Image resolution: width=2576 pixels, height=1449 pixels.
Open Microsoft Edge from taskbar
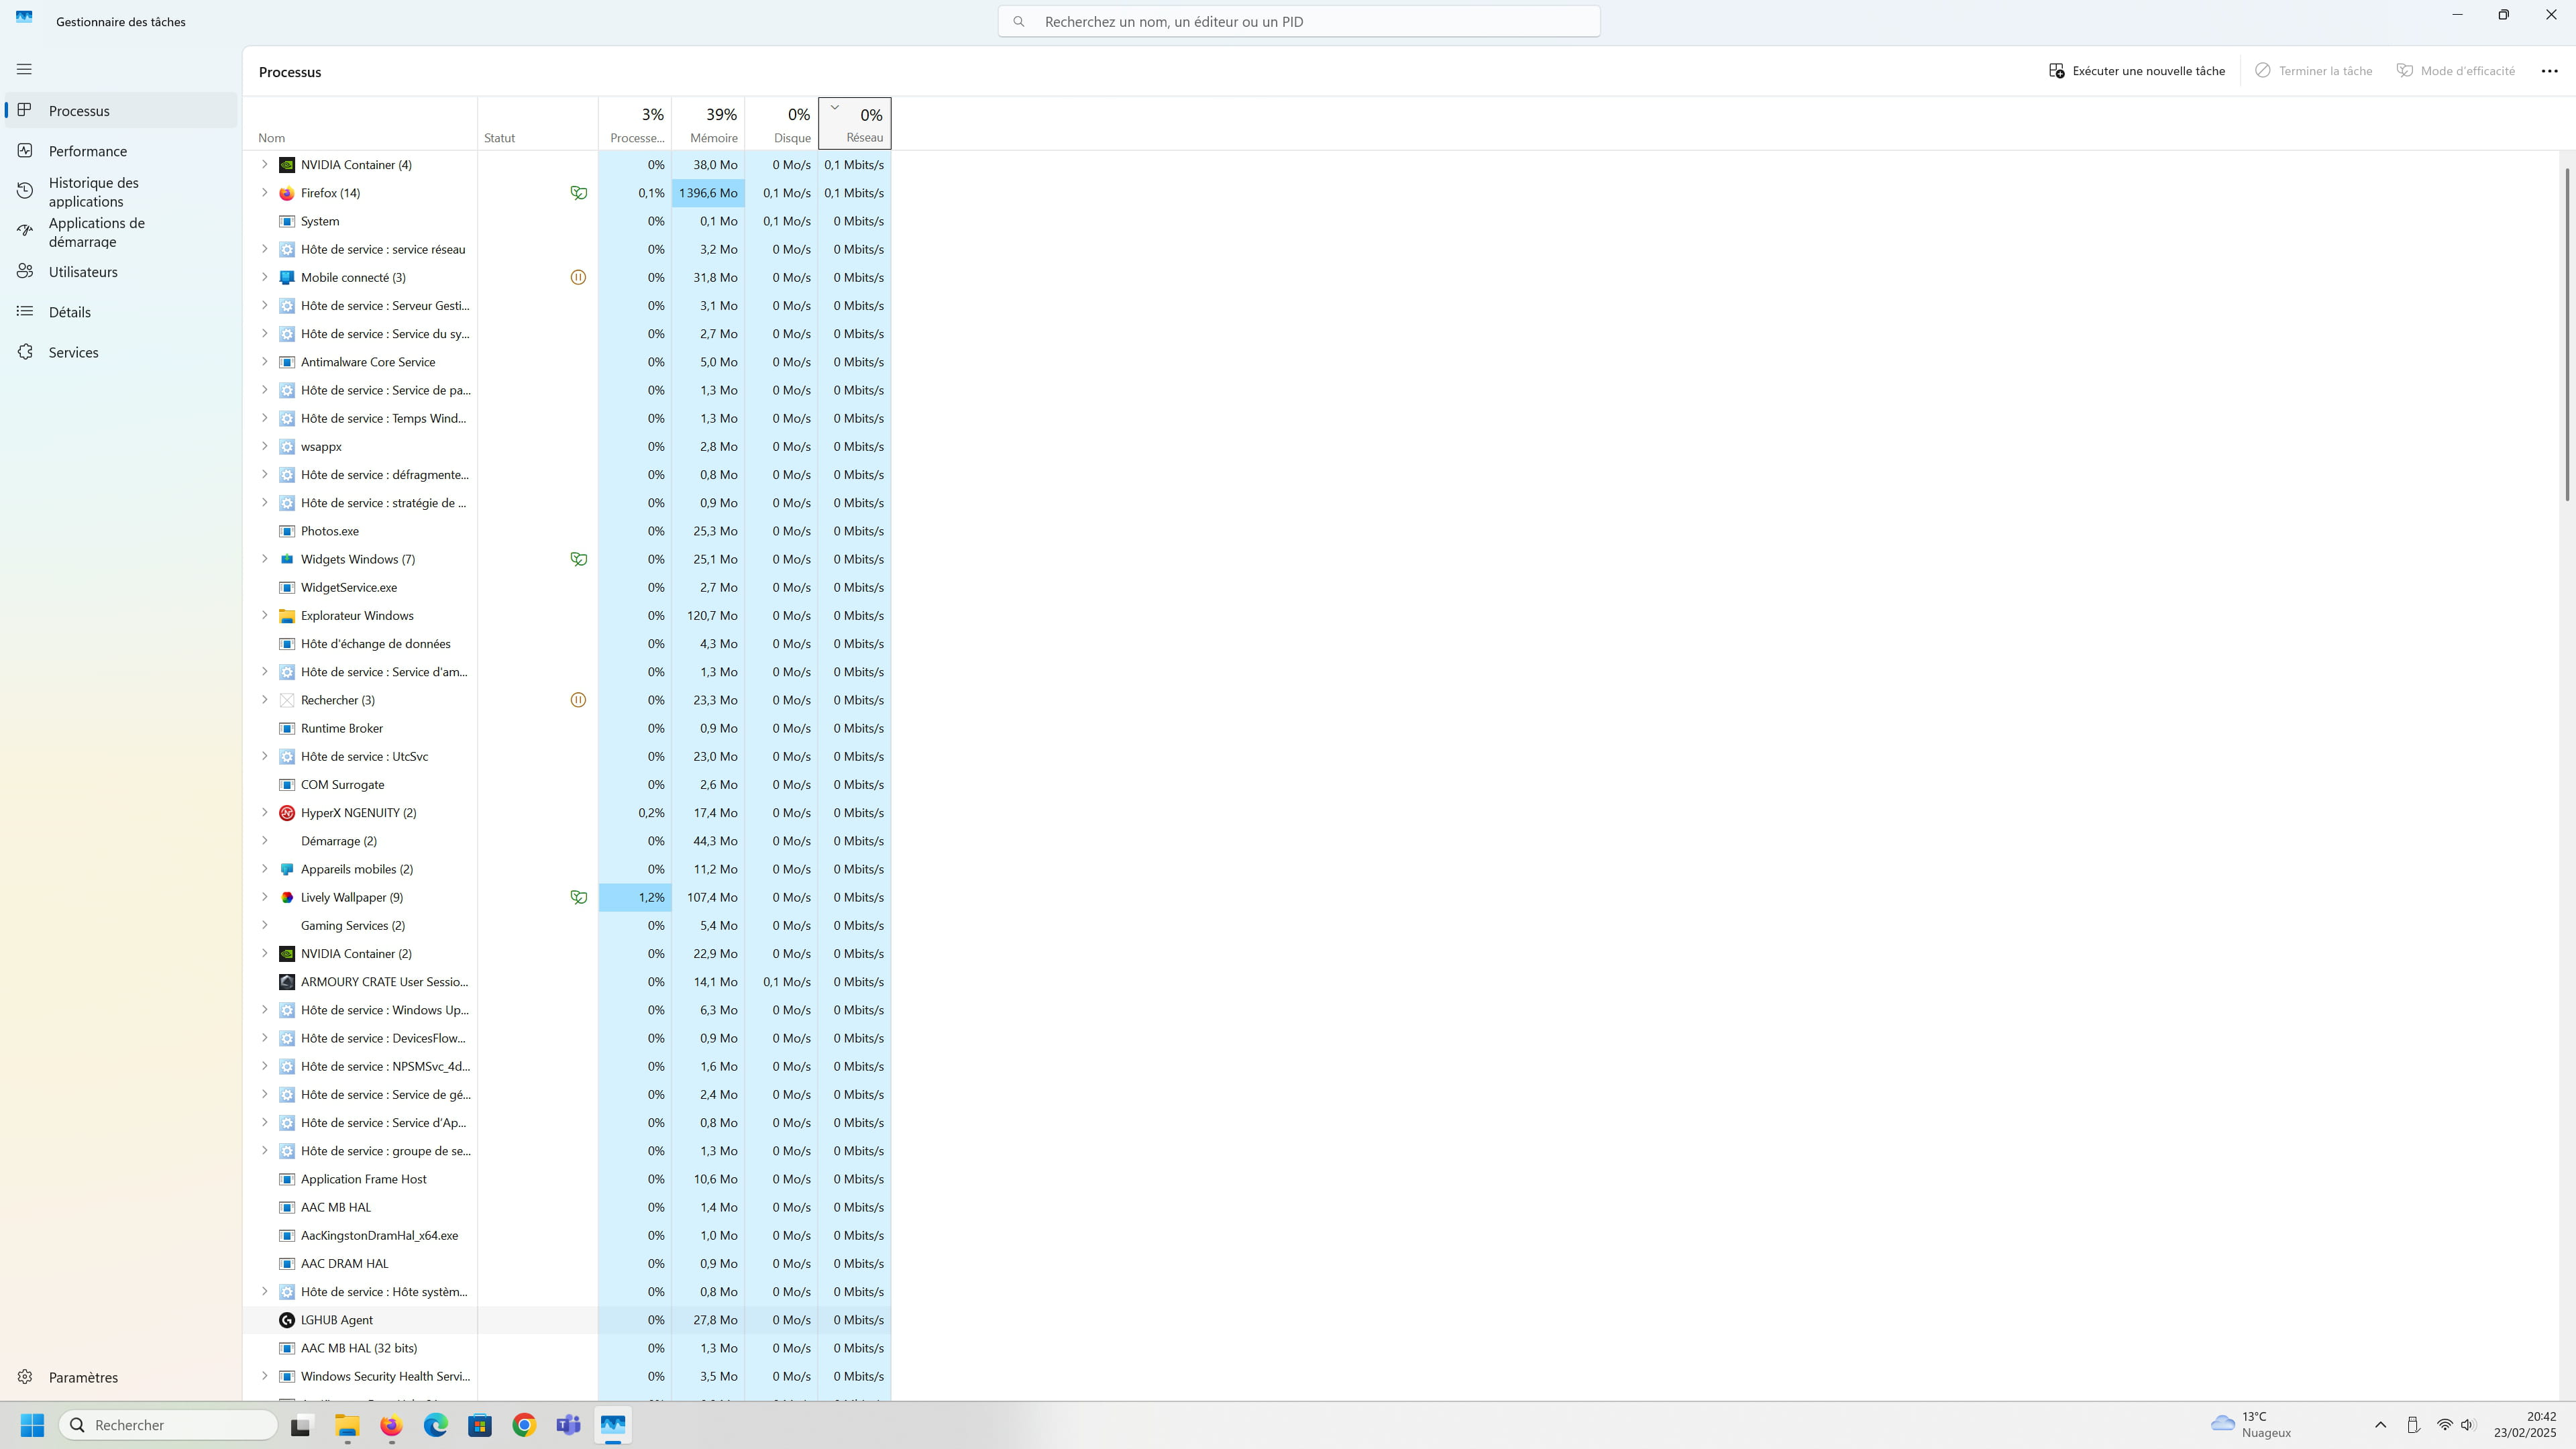[x=436, y=1425]
